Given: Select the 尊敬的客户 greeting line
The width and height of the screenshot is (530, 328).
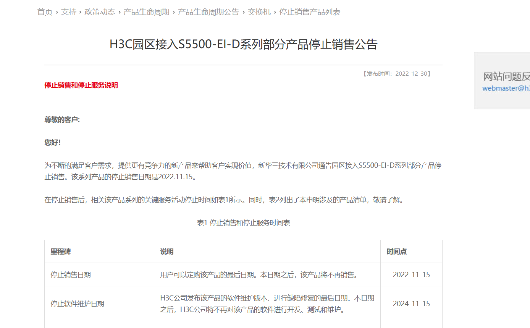Looking at the screenshot, I should [62, 120].
